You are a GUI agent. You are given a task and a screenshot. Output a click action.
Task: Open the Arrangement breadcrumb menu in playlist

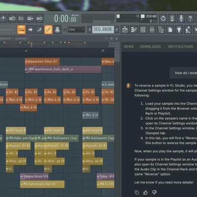[5, 38]
